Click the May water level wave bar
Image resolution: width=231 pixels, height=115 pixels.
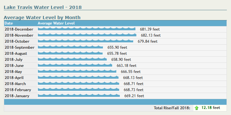point(77,71)
